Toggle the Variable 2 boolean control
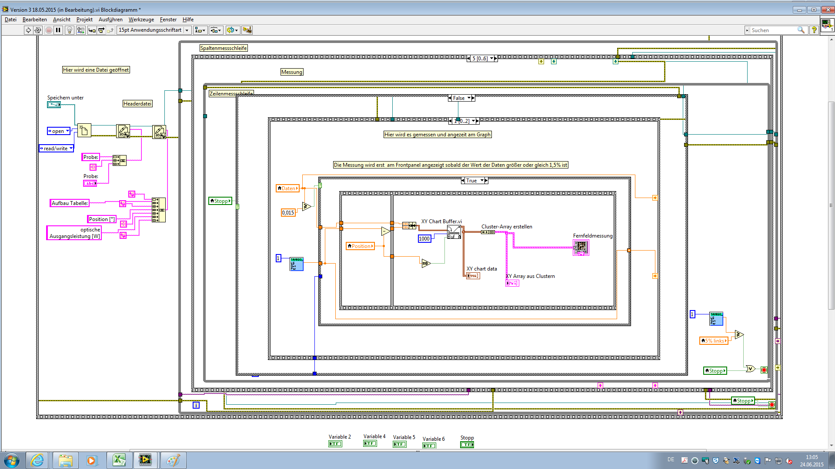Viewport: 835px width, 469px height. (335, 444)
